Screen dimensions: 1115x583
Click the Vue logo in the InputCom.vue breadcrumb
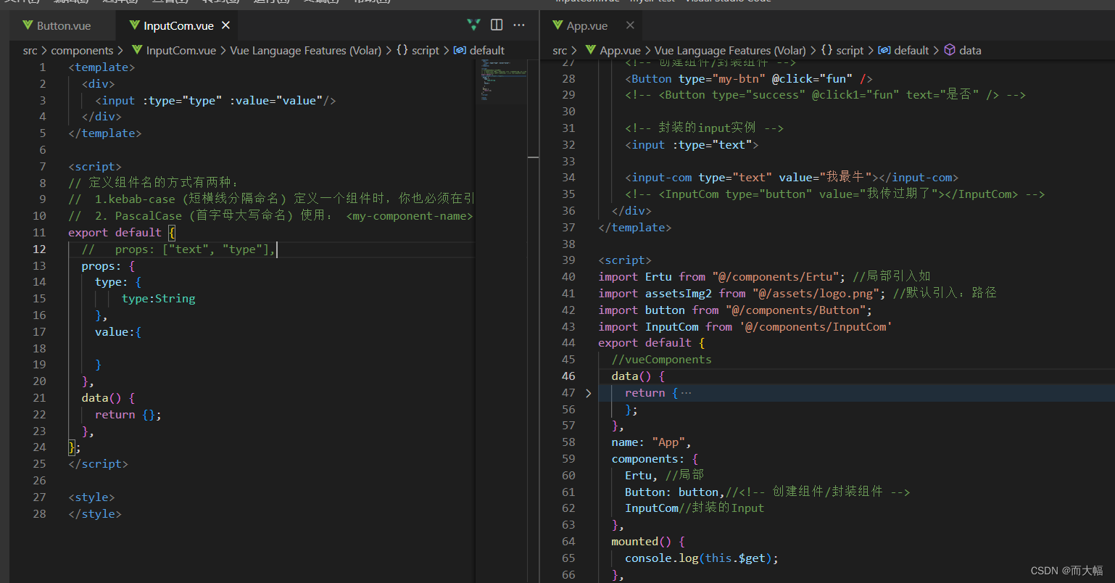136,50
